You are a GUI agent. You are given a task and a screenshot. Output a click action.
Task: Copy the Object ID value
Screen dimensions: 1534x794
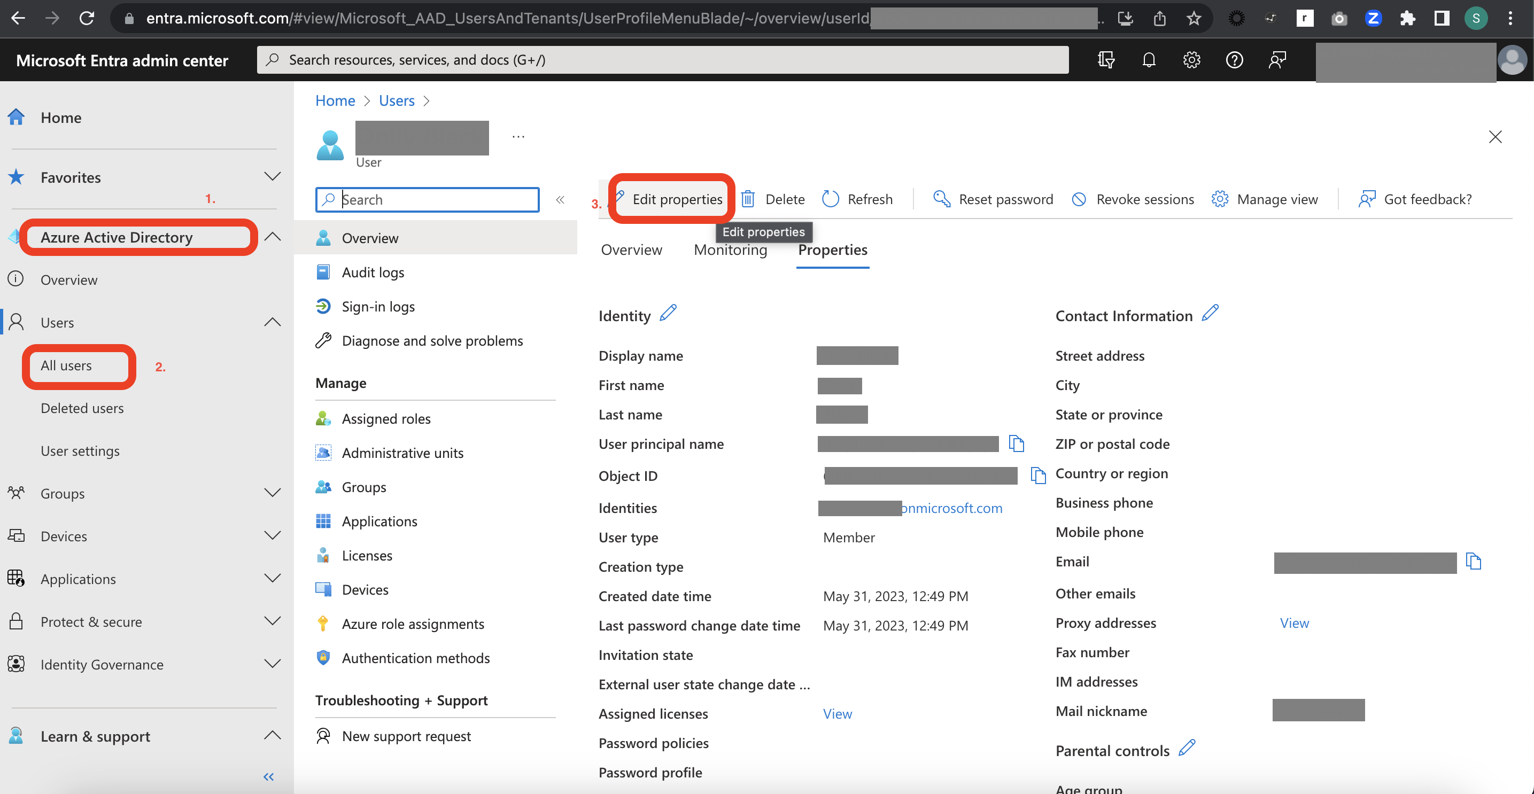[1038, 475]
